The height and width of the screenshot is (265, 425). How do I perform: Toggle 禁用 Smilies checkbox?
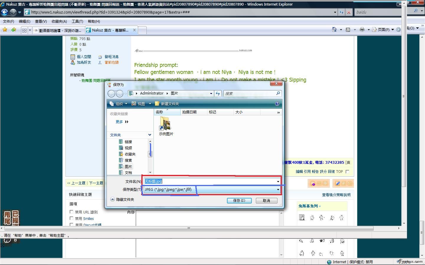[x=71, y=218]
